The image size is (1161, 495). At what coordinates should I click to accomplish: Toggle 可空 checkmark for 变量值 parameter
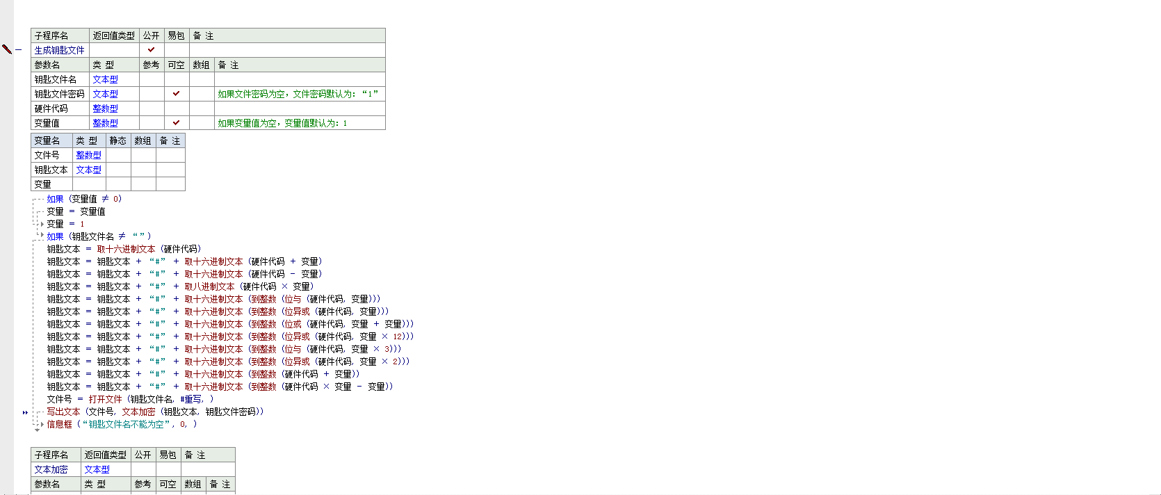pos(176,123)
